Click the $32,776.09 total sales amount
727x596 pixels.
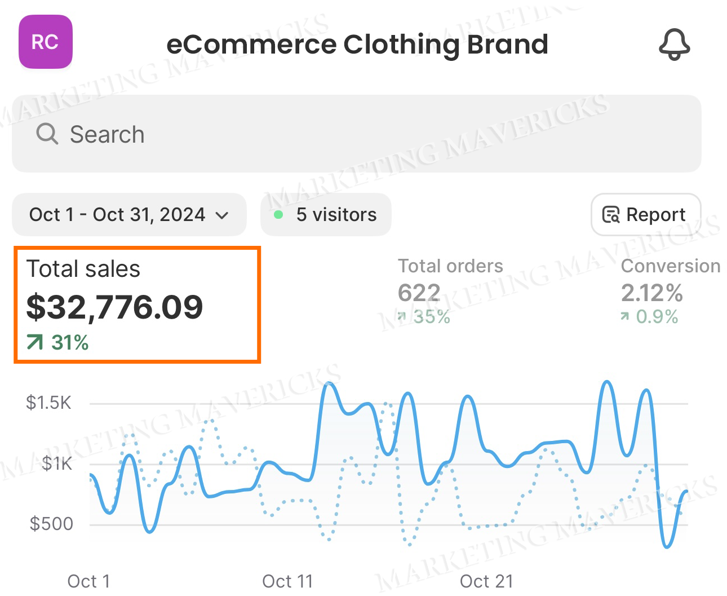click(114, 307)
